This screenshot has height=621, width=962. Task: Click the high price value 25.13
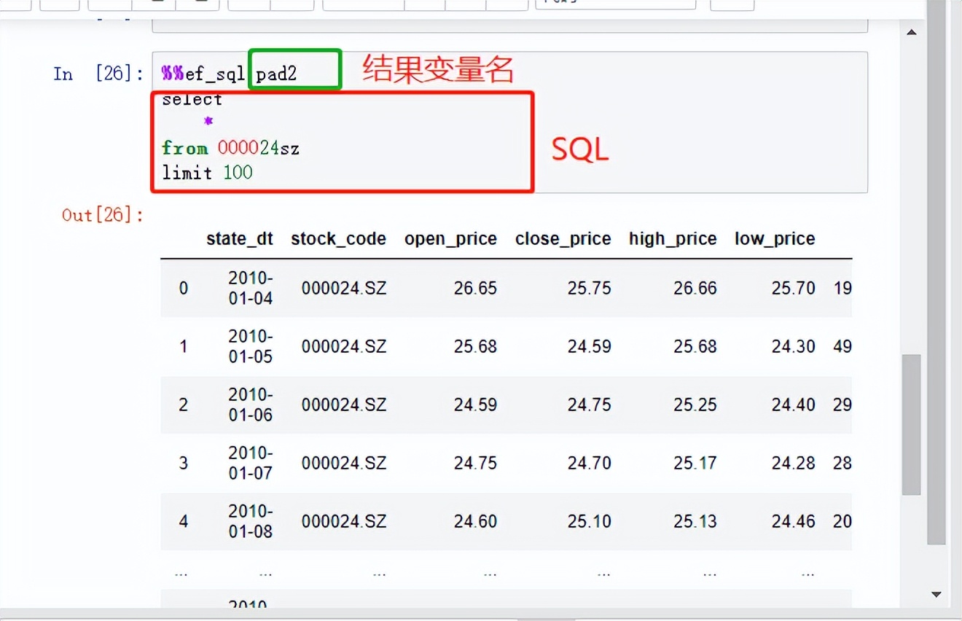point(695,521)
